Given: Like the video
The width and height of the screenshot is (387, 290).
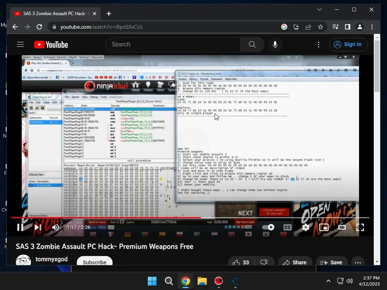Looking at the screenshot, I should click(241, 262).
